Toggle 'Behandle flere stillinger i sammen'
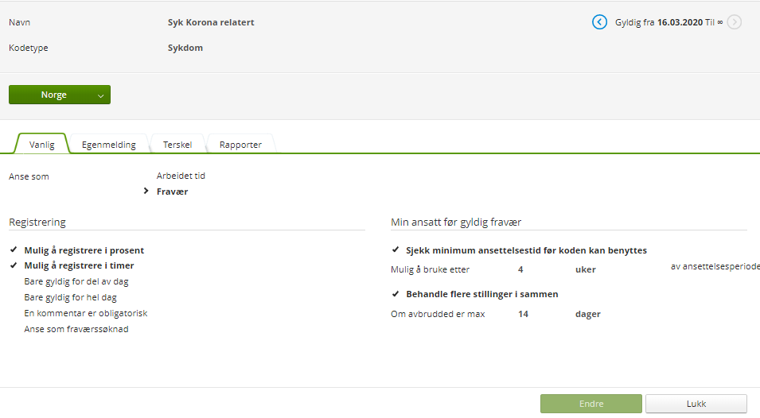 click(481, 294)
